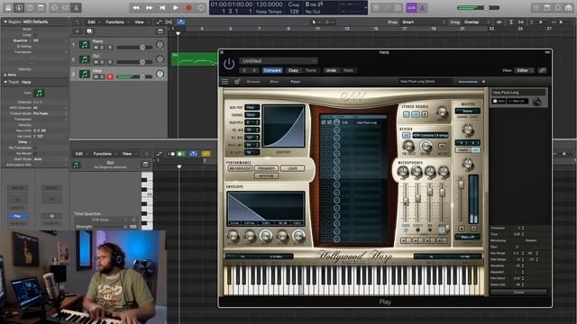577x324 pixels.
Task: Click the Harp track instrument icon
Action: 84,74
